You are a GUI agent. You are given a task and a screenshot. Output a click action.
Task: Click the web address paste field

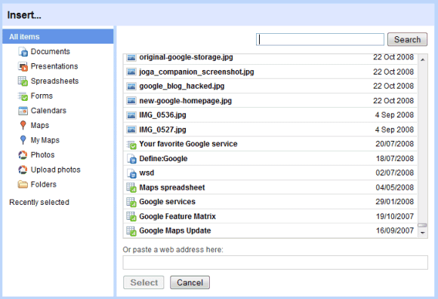click(x=275, y=263)
